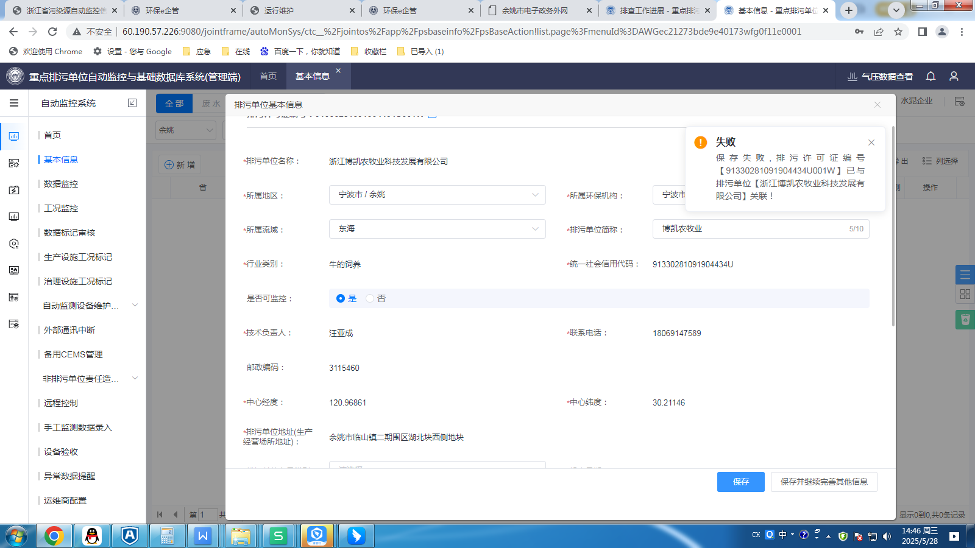This screenshot has width=975, height=548.
Task: Open QQ penguin app in taskbar
Action: tap(91, 536)
